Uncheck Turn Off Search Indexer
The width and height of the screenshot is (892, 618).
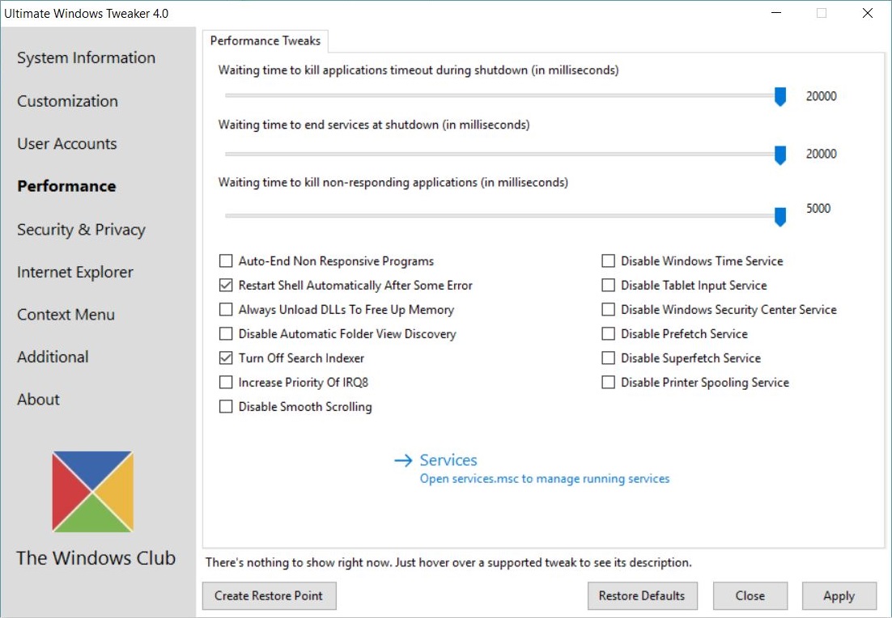pos(226,358)
